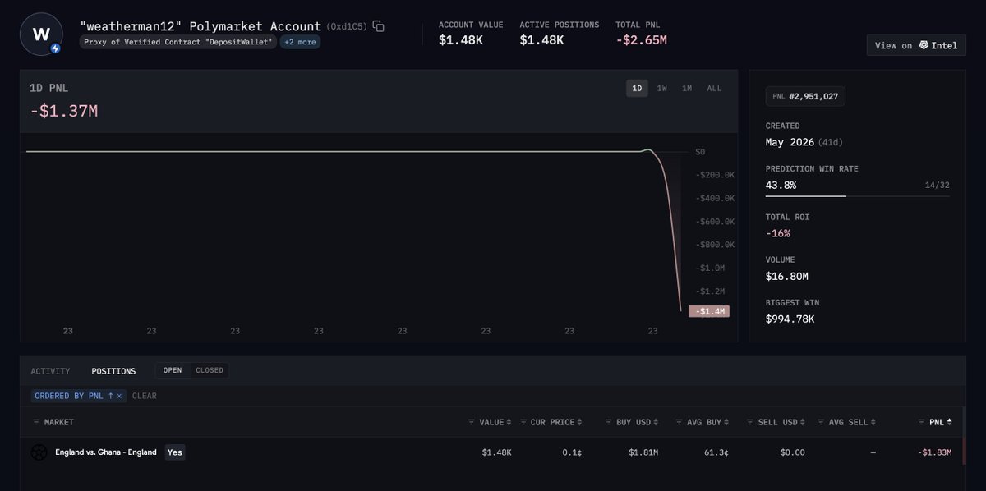
Task: Switch the chart to 1W range
Action: (662, 88)
